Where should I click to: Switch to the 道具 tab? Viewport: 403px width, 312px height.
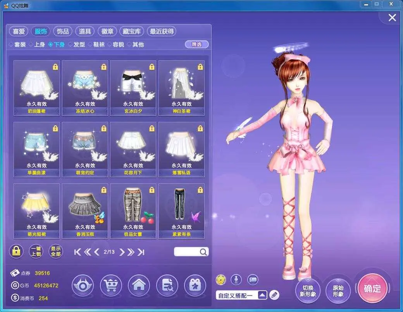85,31
